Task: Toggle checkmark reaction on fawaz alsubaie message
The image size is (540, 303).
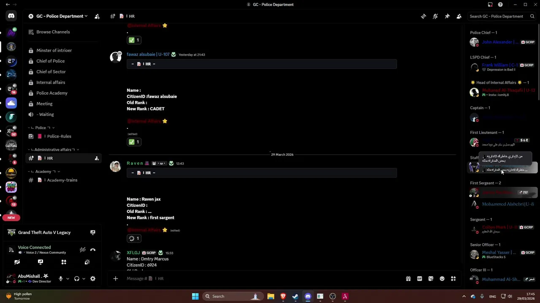Action: (x=134, y=142)
